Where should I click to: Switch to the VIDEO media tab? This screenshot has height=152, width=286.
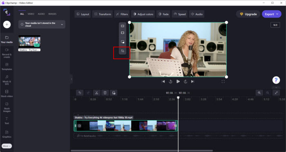tap(31, 14)
